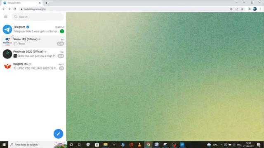Click the taskbar Type here to search box
The height and width of the screenshot is (148, 264).
click(38, 144)
